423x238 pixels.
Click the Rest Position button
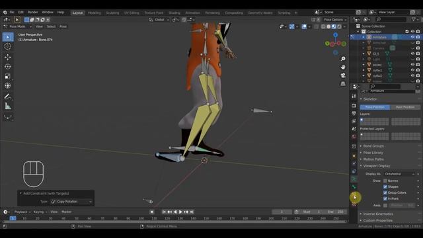click(405, 107)
